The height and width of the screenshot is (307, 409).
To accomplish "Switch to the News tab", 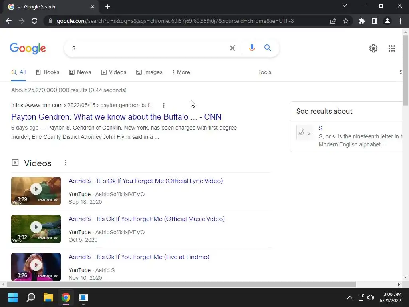I will (x=80, y=72).
